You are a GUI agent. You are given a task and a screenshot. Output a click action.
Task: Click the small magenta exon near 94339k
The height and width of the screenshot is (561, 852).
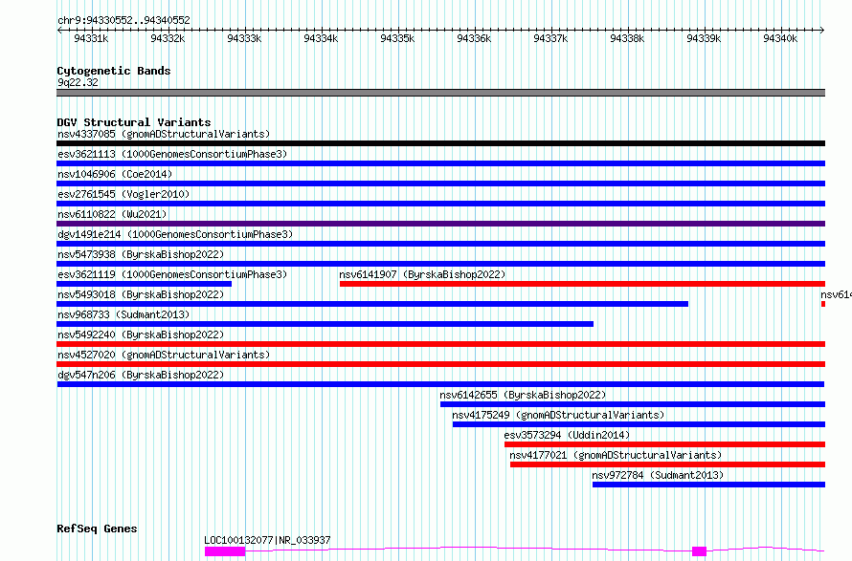700,551
